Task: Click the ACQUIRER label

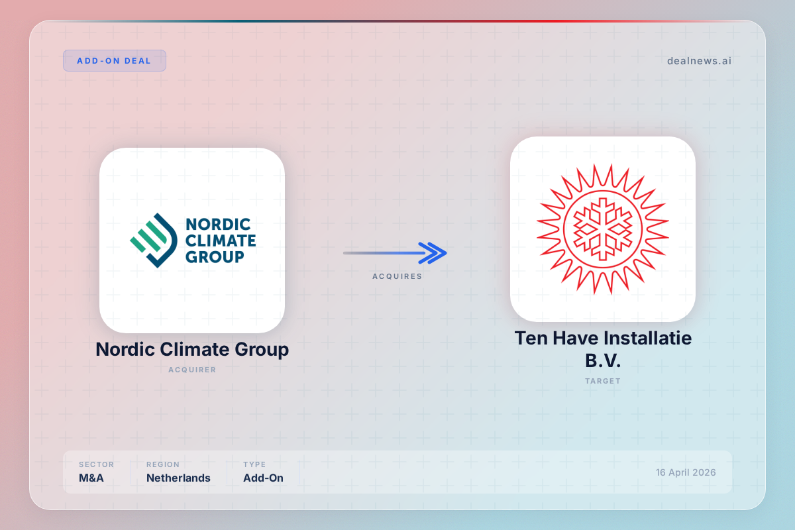Action: pos(192,370)
